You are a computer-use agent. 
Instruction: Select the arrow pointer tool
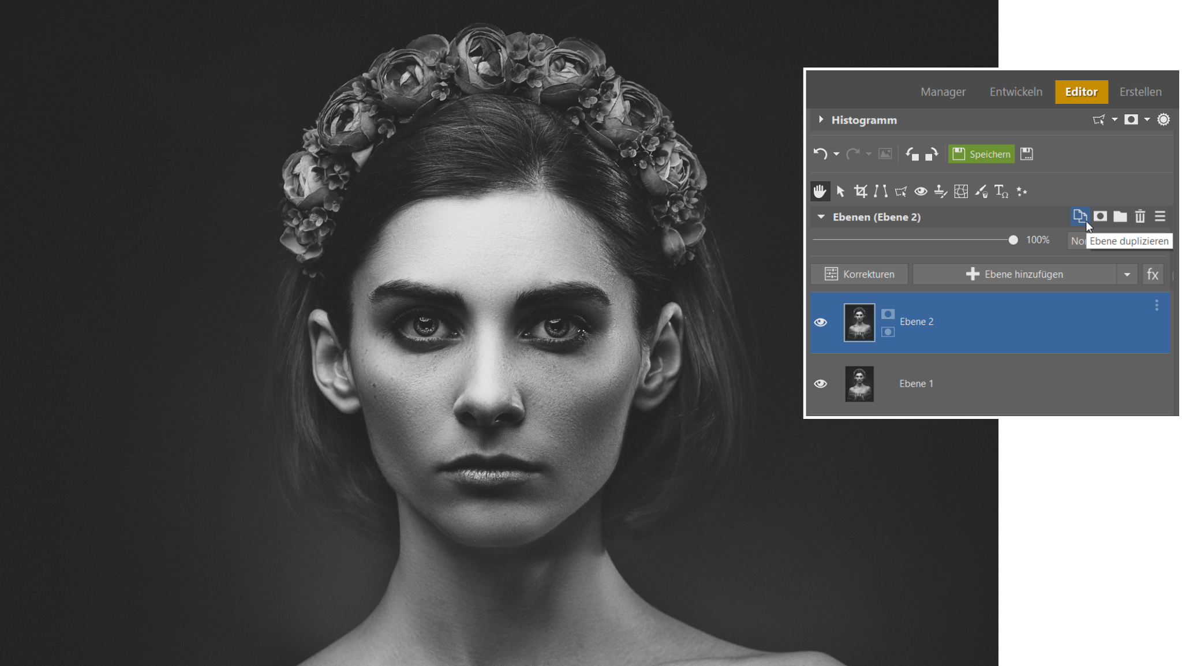tap(840, 191)
